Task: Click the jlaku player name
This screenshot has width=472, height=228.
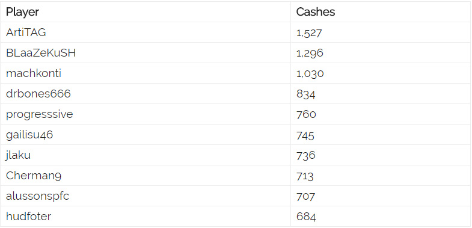Action: (x=18, y=155)
